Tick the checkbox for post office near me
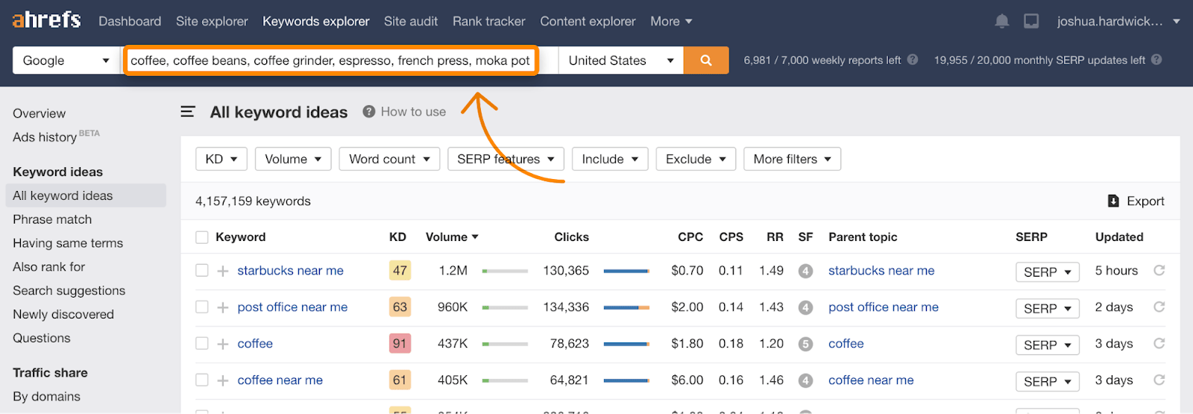The height and width of the screenshot is (414, 1193). tap(202, 307)
